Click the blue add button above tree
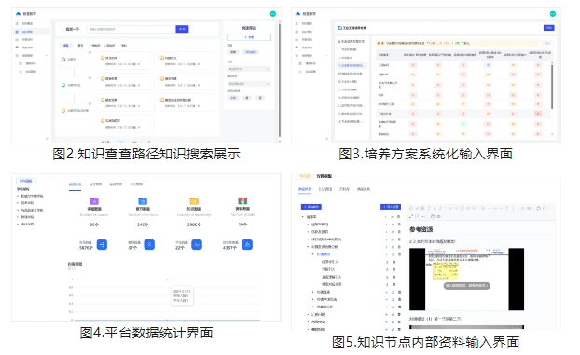This screenshot has width=580, height=355. tap(311, 207)
